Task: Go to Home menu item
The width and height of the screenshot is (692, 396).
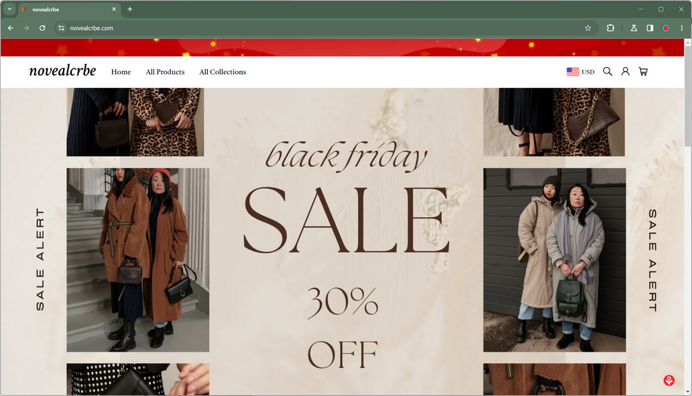Action: pyautogui.click(x=121, y=72)
